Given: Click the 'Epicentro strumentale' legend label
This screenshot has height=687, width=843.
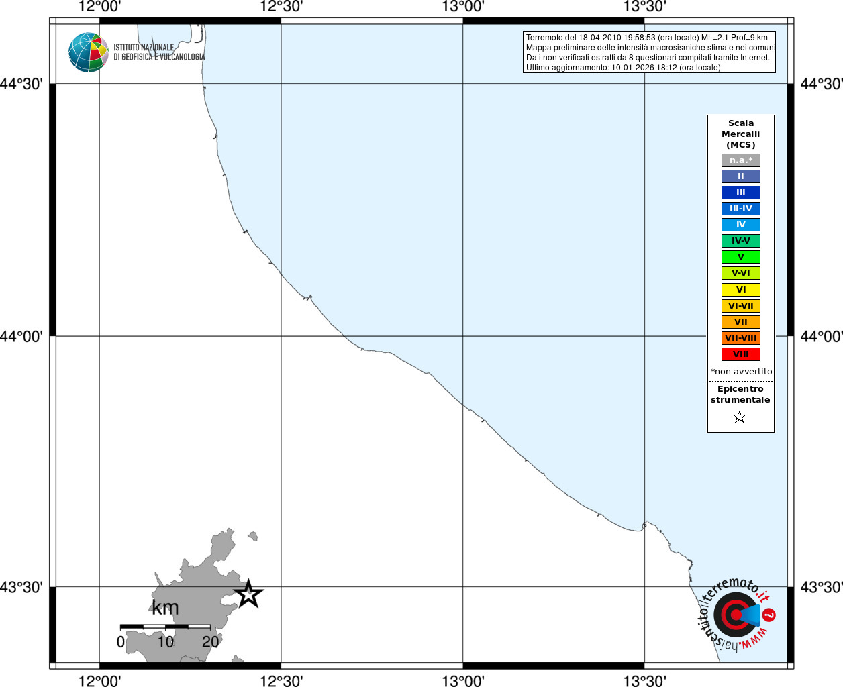Looking at the screenshot, I should pyautogui.click(x=740, y=394).
